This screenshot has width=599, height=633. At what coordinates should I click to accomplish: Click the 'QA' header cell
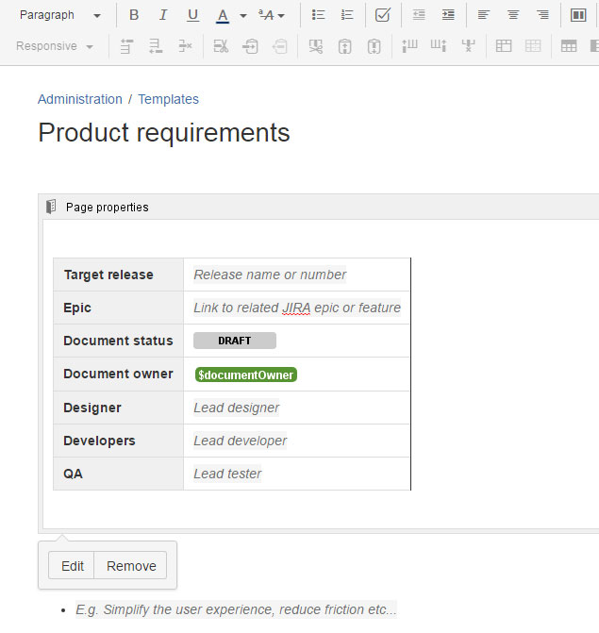[118, 474]
